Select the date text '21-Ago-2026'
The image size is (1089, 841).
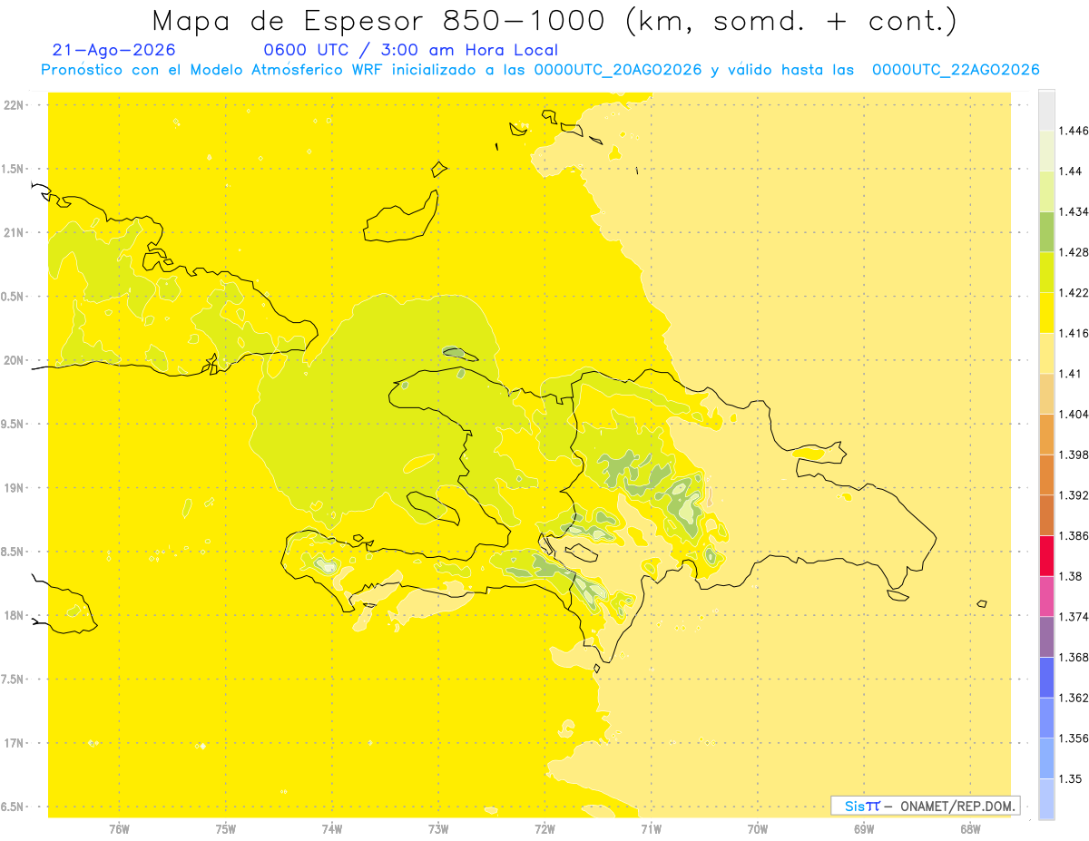click(114, 51)
